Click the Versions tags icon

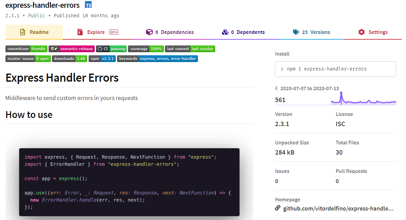click(296, 32)
